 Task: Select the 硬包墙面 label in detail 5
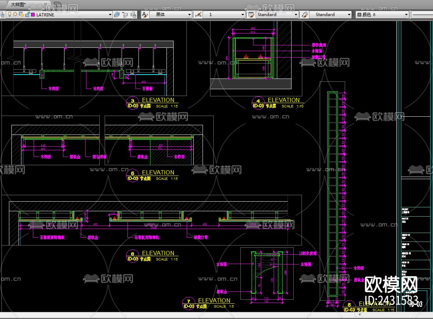tap(99, 157)
